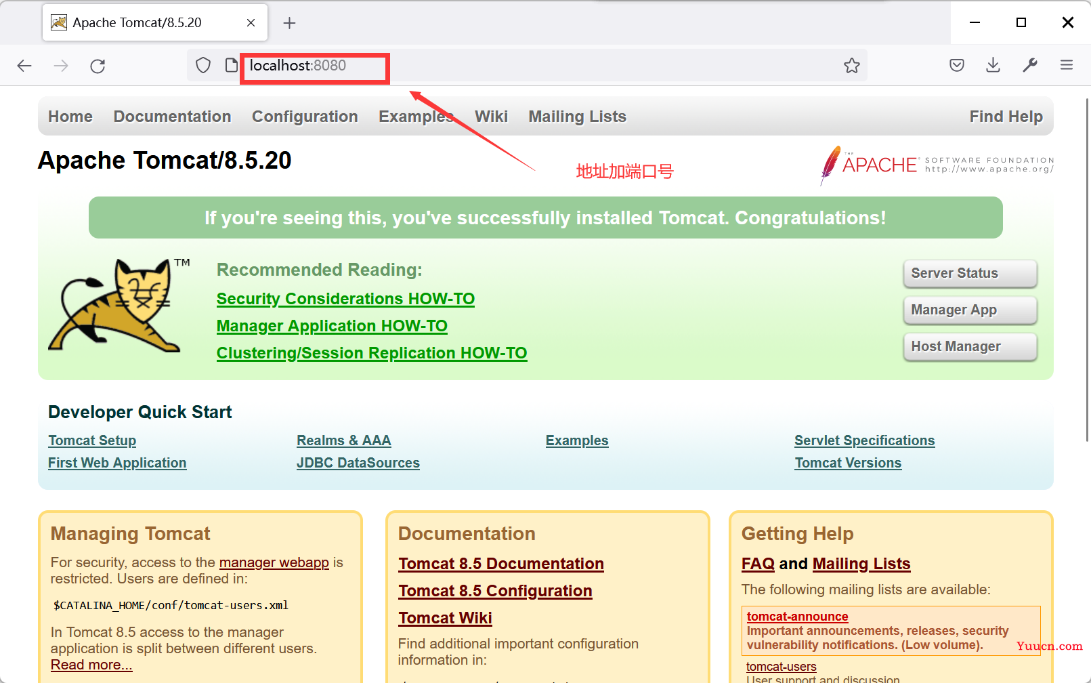Viewport: 1091px width, 683px height.
Task: Open the Realms & AAA link
Action: (344, 440)
